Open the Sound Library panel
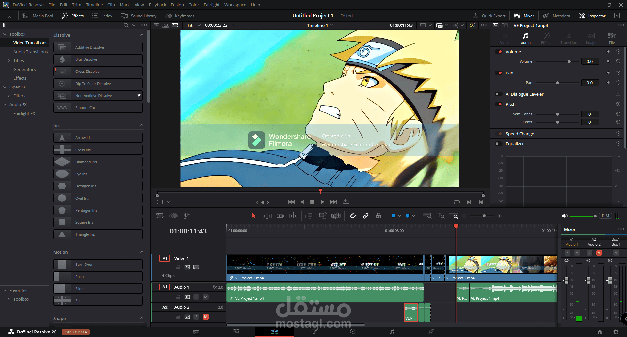This screenshot has width=627, height=337. click(139, 16)
